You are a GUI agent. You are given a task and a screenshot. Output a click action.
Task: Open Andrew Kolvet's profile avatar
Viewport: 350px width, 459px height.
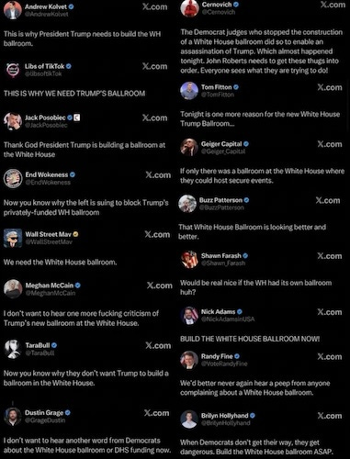tap(13, 10)
